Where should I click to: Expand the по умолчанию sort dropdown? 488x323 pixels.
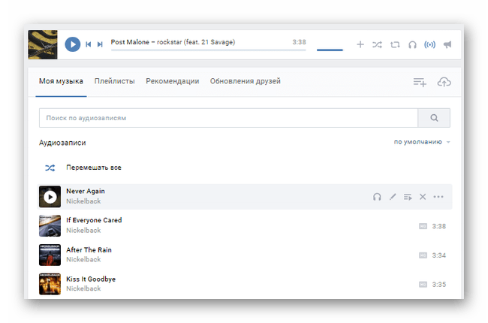coord(422,142)
